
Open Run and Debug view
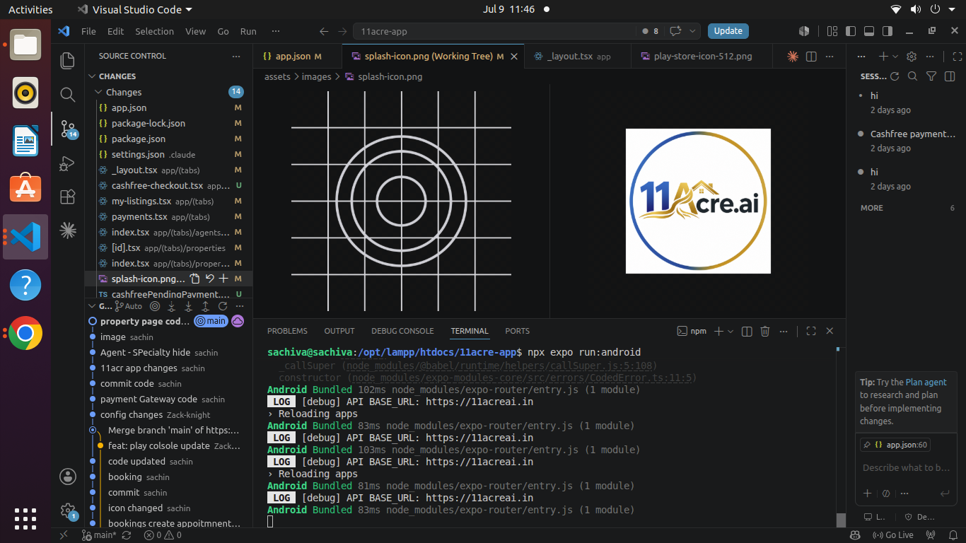(x=68, y=163)
